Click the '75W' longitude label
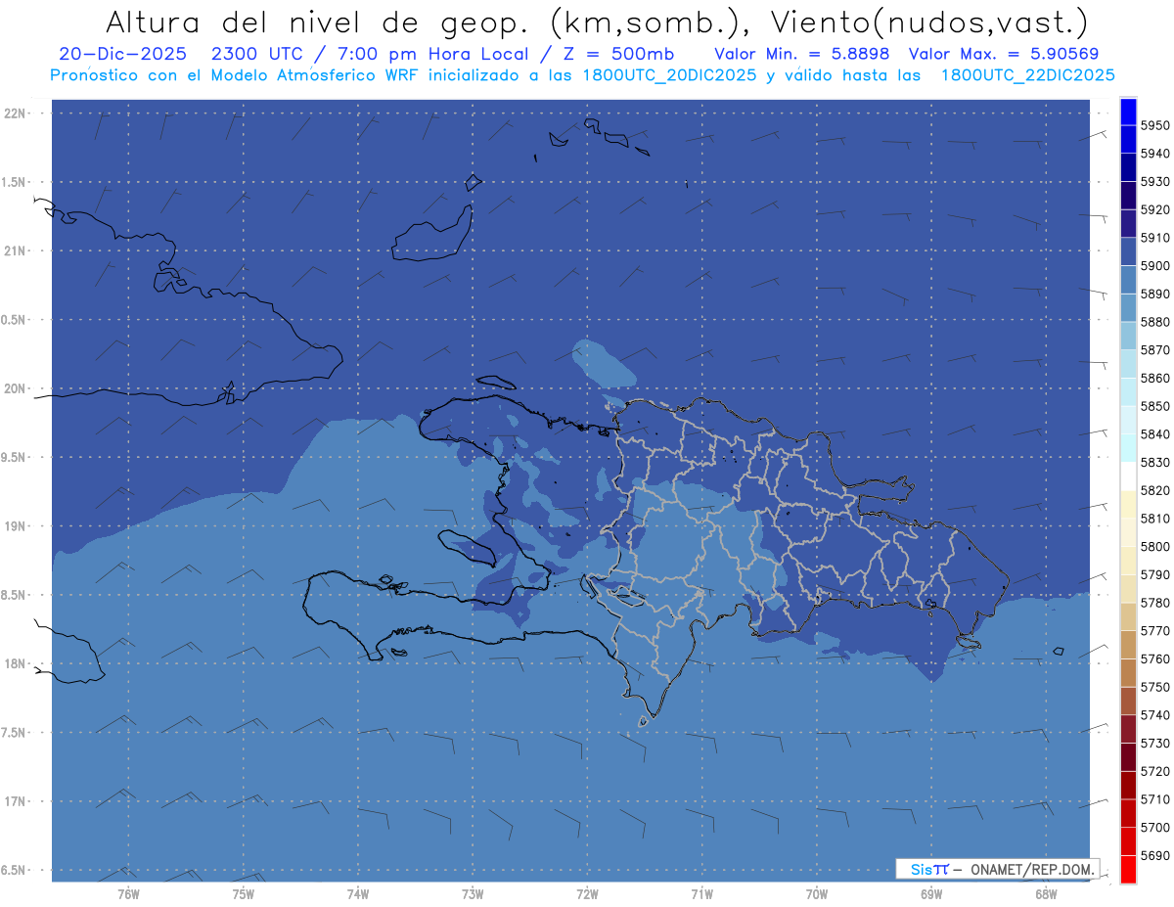The image size is (1174, 907). pos(244,893)
